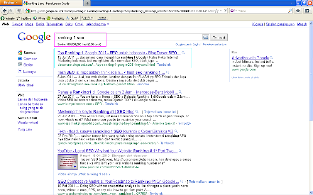Filter by Laman dari Indonesia
Screen dimensions: 313x195
coord(33,99)
